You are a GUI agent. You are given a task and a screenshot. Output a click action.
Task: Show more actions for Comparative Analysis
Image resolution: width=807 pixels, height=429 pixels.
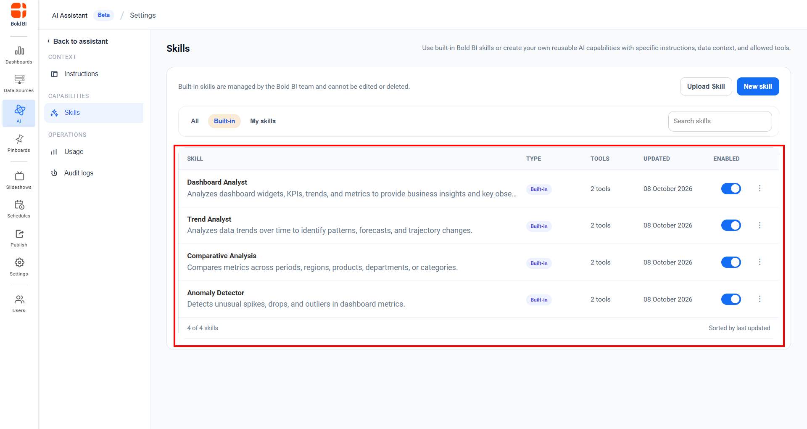760,262
